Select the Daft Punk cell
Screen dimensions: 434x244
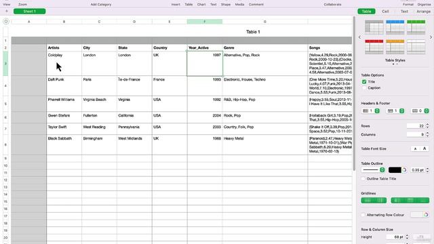(x=64, y=86)
